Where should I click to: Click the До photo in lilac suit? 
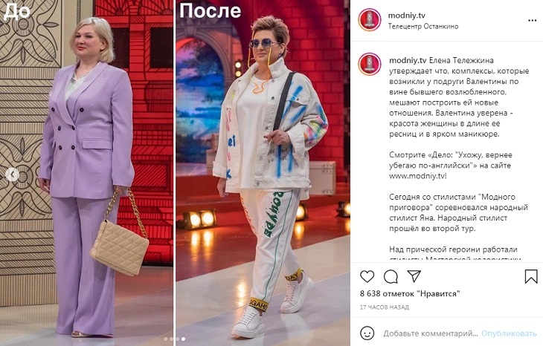point(86,173)
